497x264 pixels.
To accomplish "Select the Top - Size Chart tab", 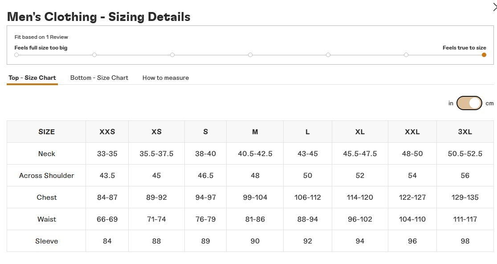I will coord(32,78).
